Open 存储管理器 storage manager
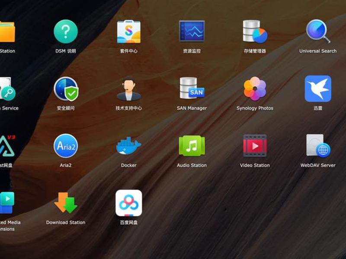346x259 pixels. tap(255, 32)
